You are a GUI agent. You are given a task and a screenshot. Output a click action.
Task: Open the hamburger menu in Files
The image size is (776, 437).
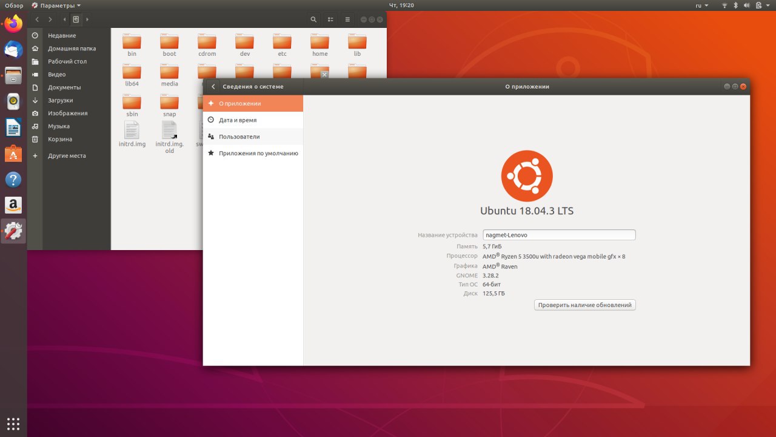[347, 19]
